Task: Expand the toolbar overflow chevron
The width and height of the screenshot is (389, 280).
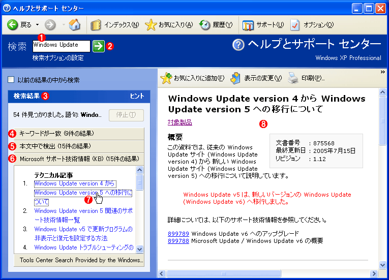Action: (383, 72)
